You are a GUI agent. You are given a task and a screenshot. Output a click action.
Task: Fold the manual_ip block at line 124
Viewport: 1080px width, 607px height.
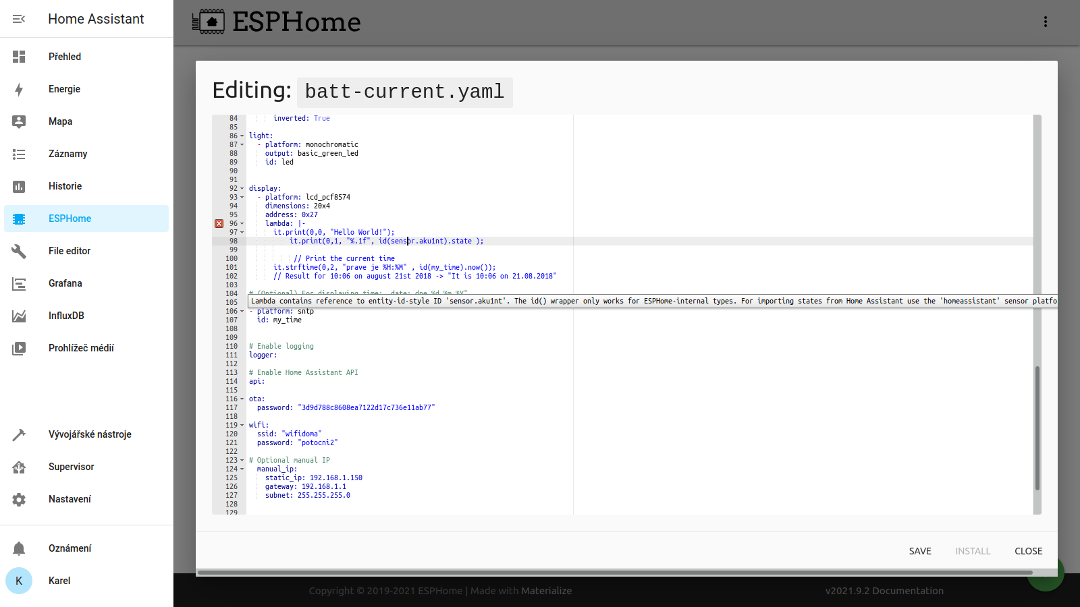tap(242, 469)
